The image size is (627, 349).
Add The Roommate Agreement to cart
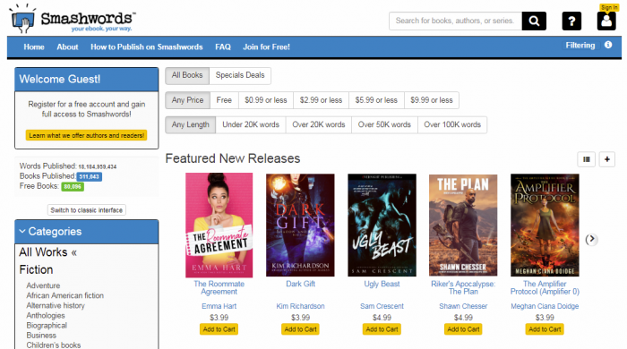tap(219, 329)
